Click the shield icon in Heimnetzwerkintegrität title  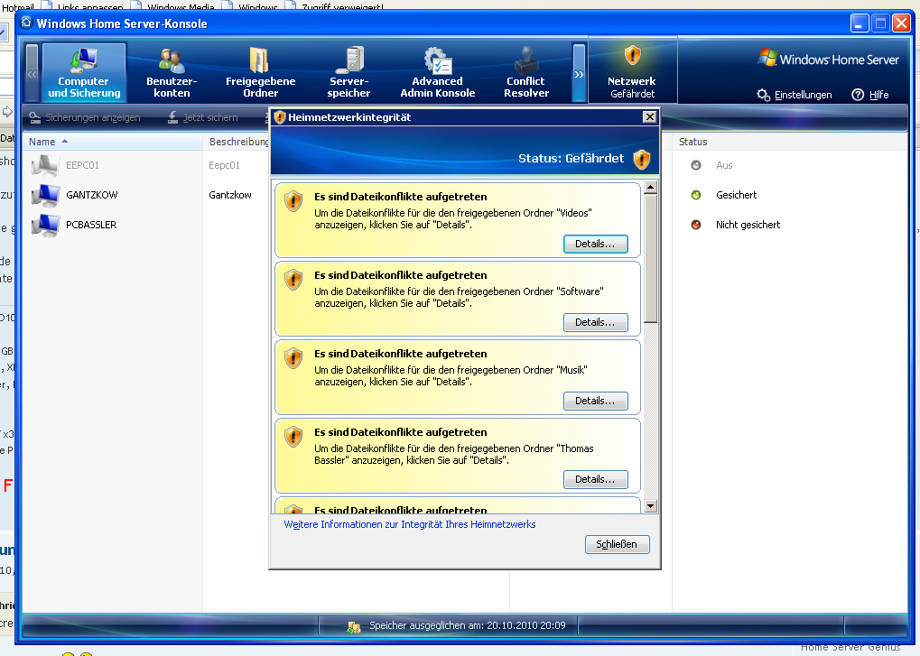[280, 117]
